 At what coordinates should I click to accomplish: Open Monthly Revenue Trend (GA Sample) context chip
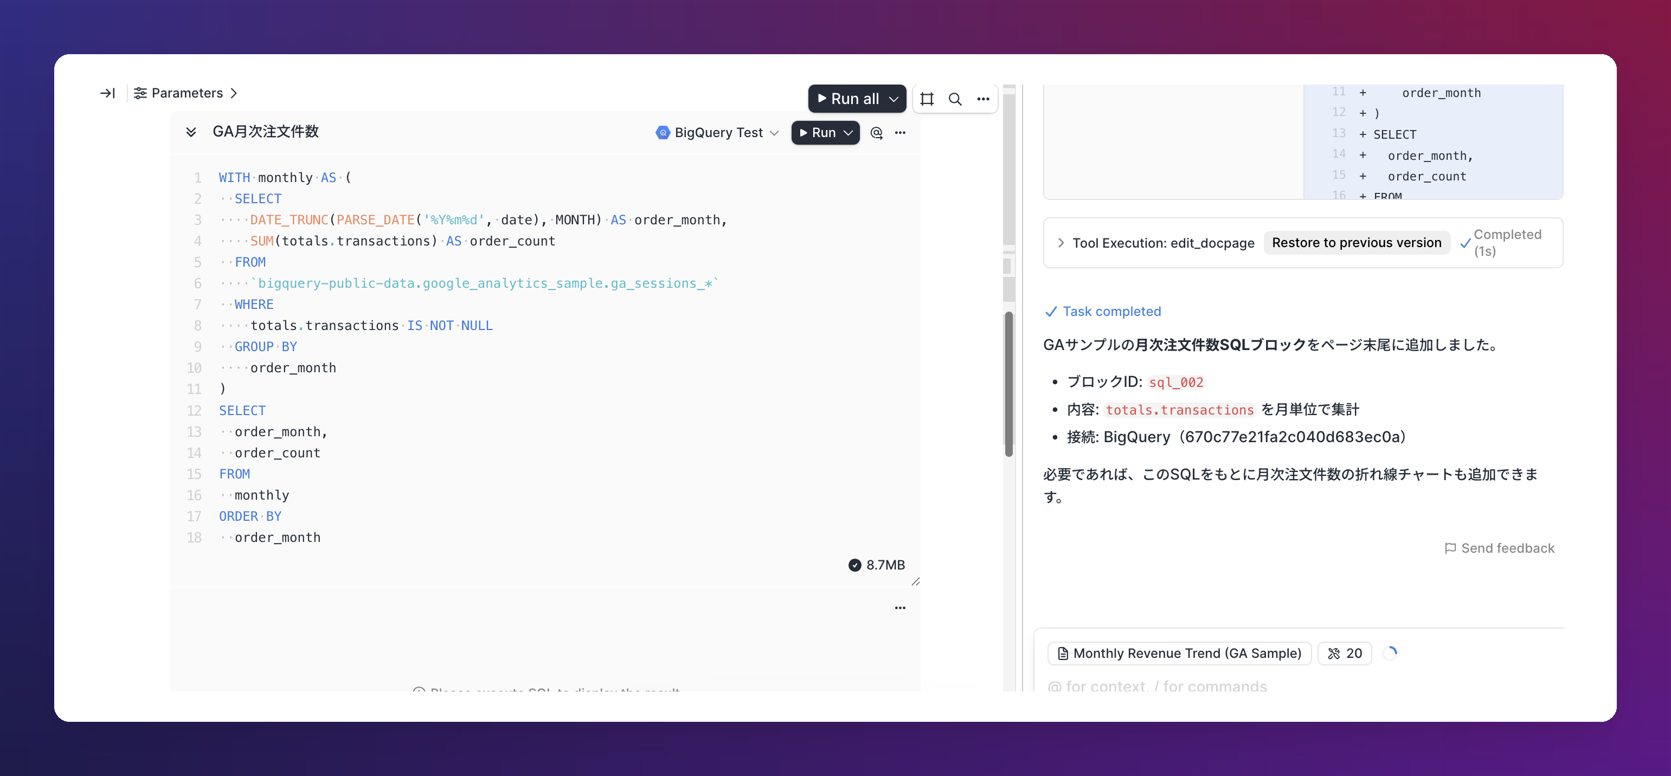[x=1179, y=654]
